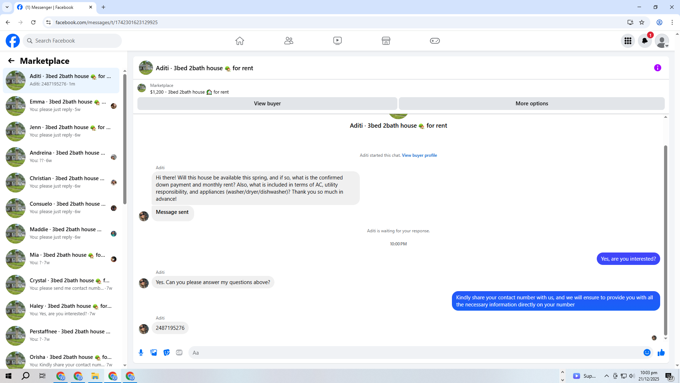This screenshot has height=383, width=680.
Task: Click the chat header listing house thumbnail
Action: tap(146, 68)
